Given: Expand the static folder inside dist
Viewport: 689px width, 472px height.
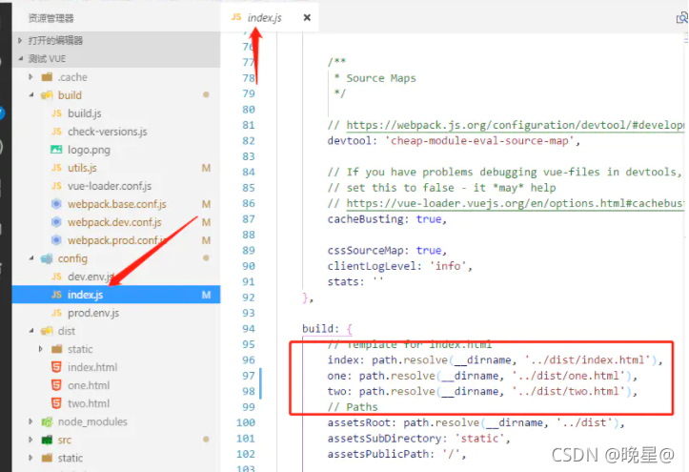Looking at the screenshot, I should click(41, 349).
